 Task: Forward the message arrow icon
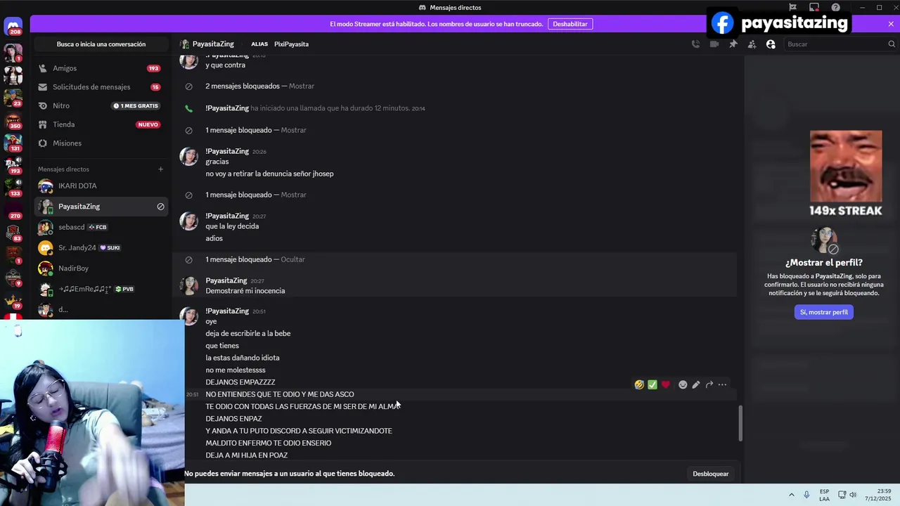point(709,385)
